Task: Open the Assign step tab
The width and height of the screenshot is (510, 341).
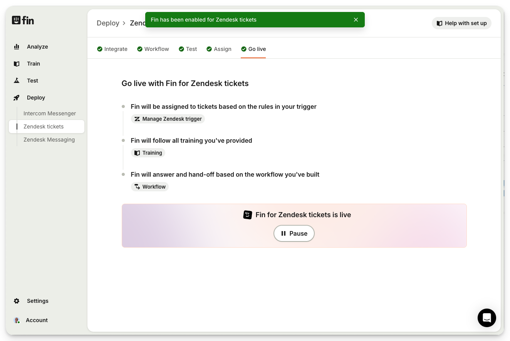Action: click(219, 49)
